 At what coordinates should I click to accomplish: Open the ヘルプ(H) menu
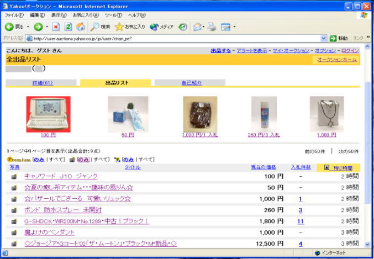pos(136,15)
